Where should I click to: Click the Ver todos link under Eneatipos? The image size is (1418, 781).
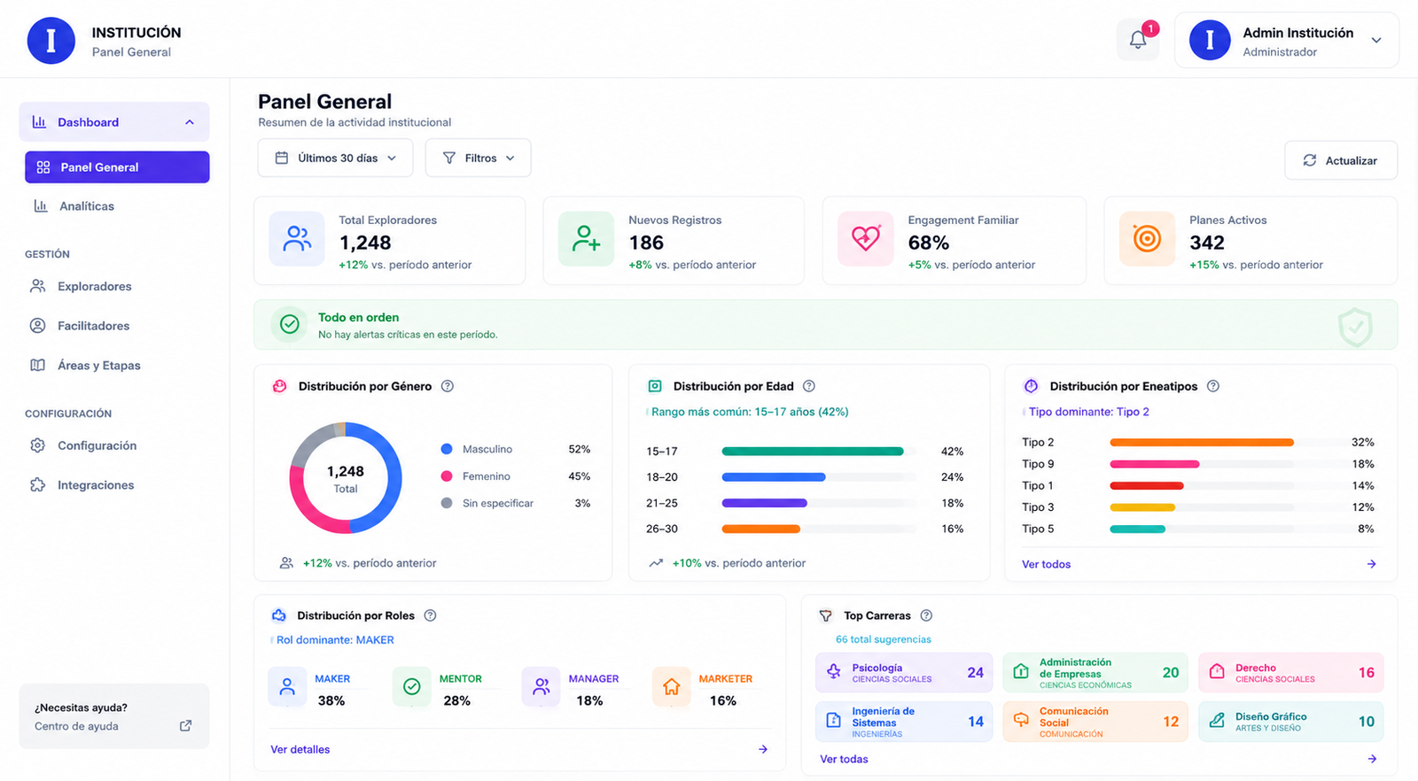coord(1046,564)
